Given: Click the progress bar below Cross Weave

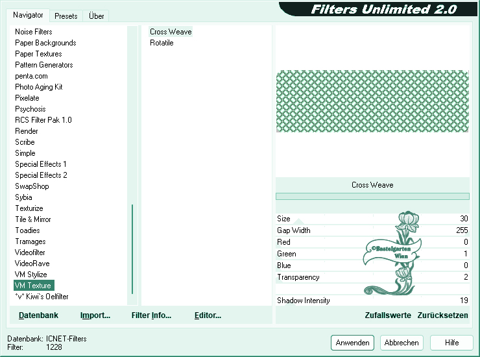Looking at the screenshot, I should 372,196.
